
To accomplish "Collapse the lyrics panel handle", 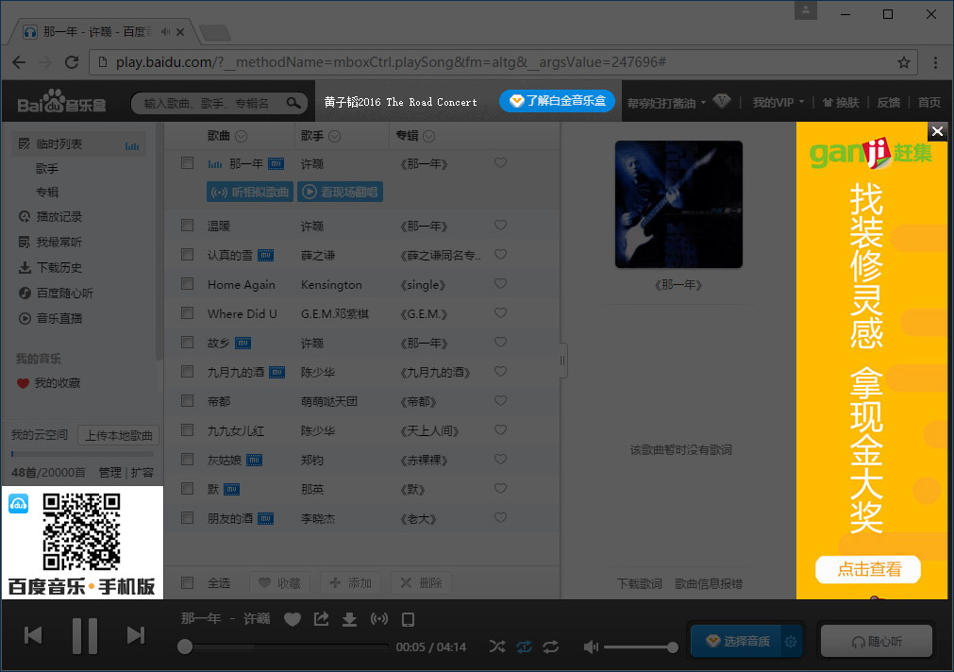I will (x=562, y=361).
